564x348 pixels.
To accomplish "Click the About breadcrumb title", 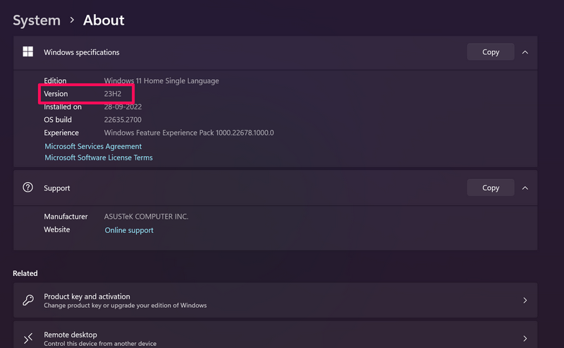I will 104,20.
